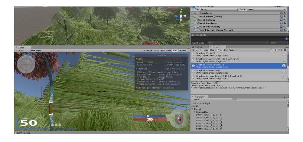Open Mesh Filter settings gear
This screenshot has height=142, width=303.
(284, 17)
